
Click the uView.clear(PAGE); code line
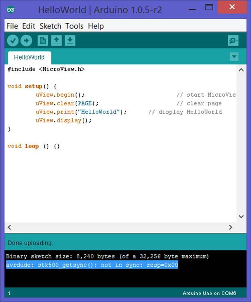pos(67,103)
